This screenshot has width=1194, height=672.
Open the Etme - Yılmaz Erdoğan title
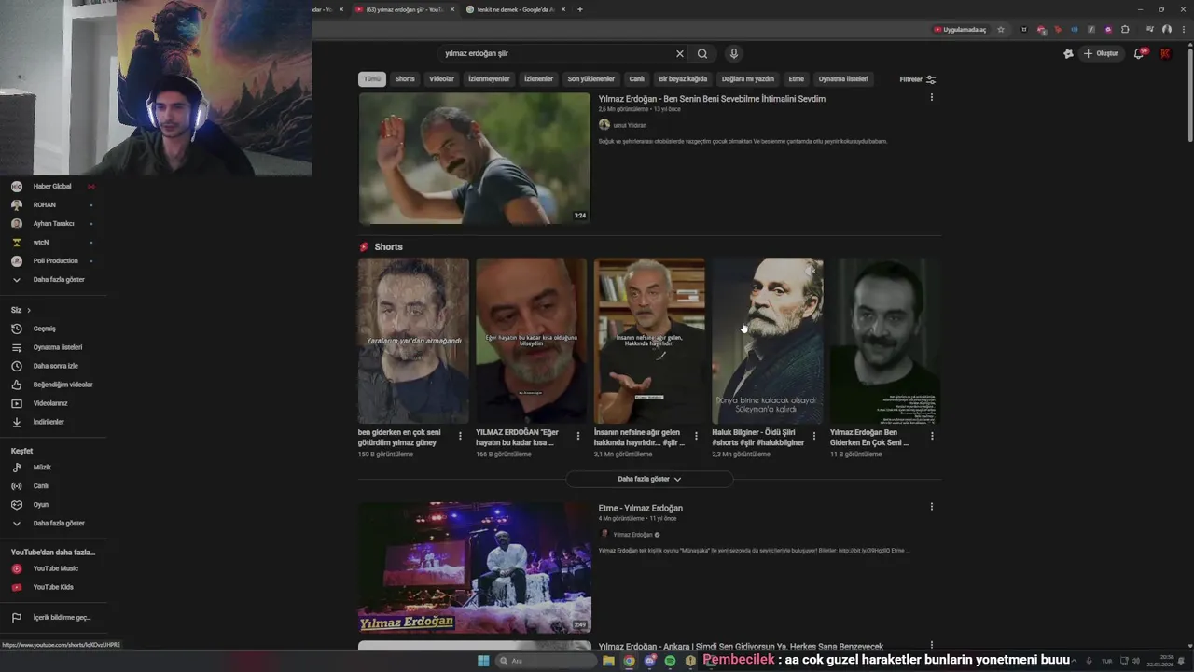pos(641,509)
